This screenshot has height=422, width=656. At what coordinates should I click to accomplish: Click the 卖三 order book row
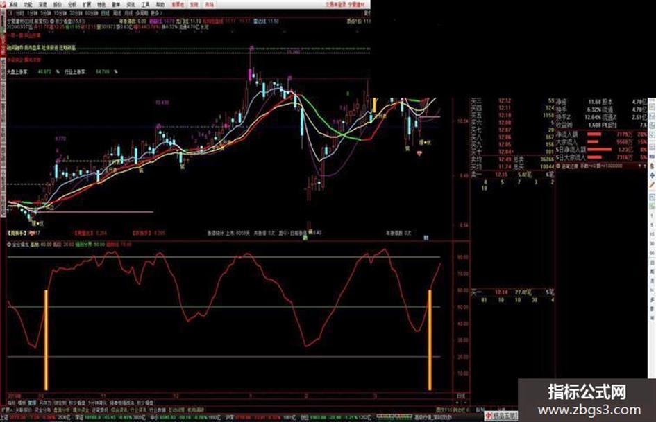click(513, 100)
